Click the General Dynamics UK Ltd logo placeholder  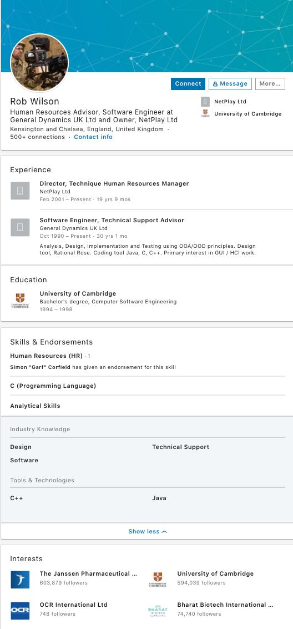[20, 227]
